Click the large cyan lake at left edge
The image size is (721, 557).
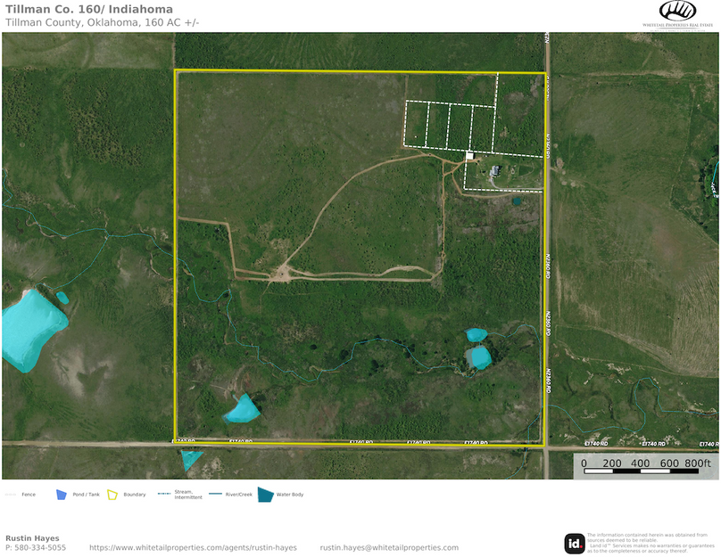click(x=31, y=328)
